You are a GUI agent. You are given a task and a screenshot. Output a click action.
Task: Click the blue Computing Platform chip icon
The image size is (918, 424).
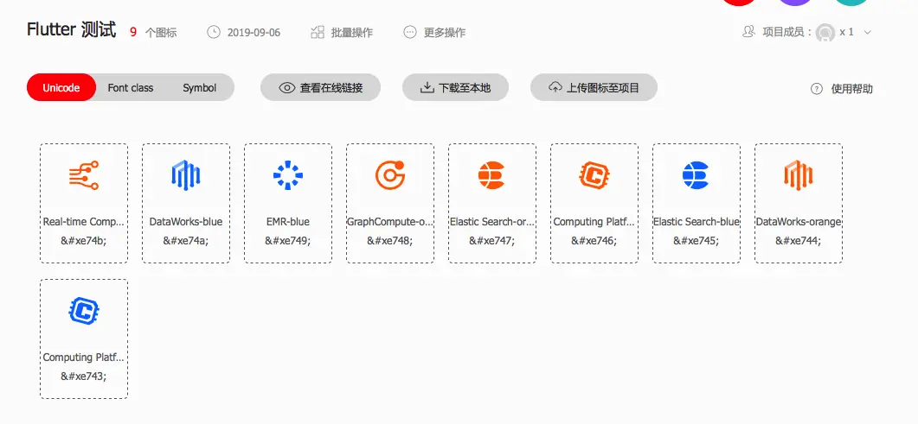[84, 309]
